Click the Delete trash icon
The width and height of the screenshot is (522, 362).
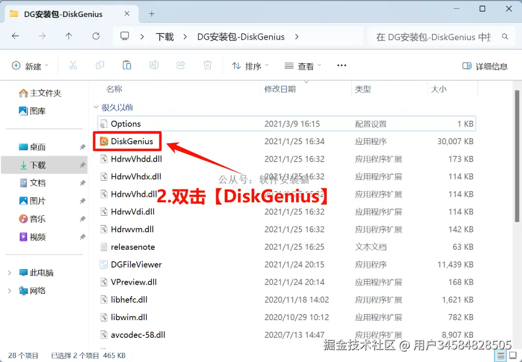207,65
